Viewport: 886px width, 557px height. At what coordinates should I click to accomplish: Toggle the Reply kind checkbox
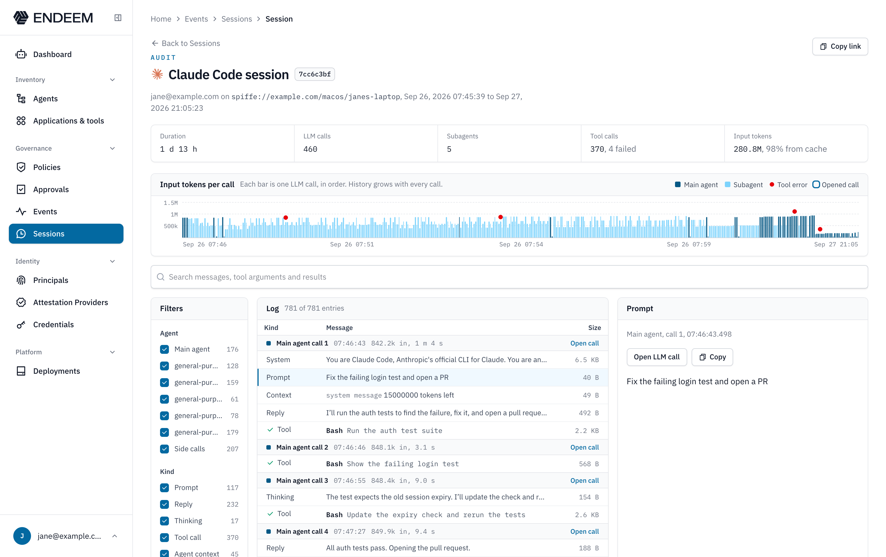point(164,504)
